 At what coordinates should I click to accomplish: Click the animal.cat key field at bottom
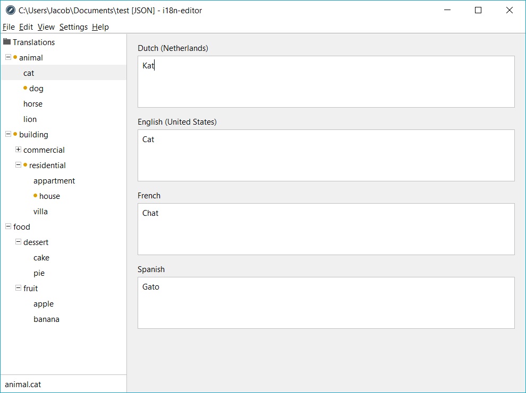[x=64, y=385]
